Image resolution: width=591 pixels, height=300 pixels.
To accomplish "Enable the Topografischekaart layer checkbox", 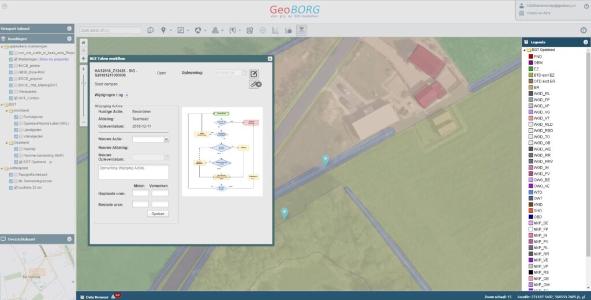I will 16,175.
